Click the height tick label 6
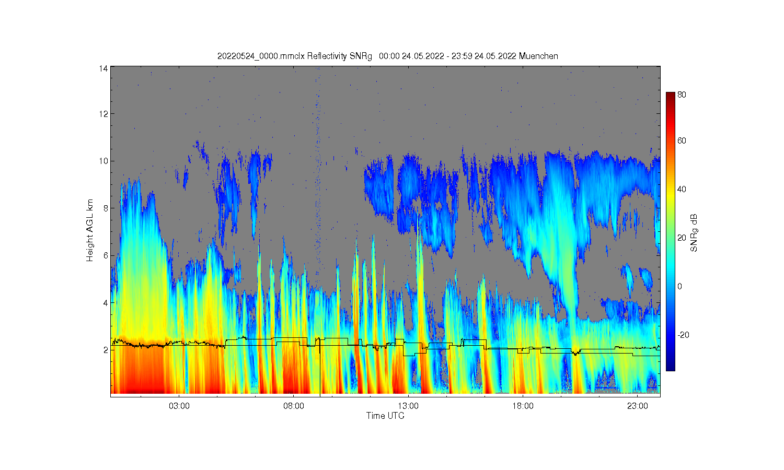Viewport: 784px width, 470px height. coord(106,255)
